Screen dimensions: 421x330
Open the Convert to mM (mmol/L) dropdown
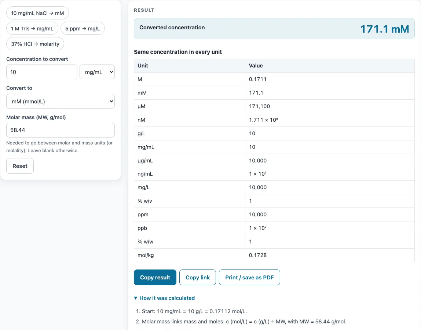(61, 101)
